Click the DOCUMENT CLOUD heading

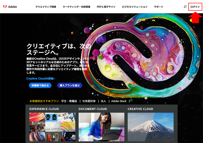pos(93,109)
